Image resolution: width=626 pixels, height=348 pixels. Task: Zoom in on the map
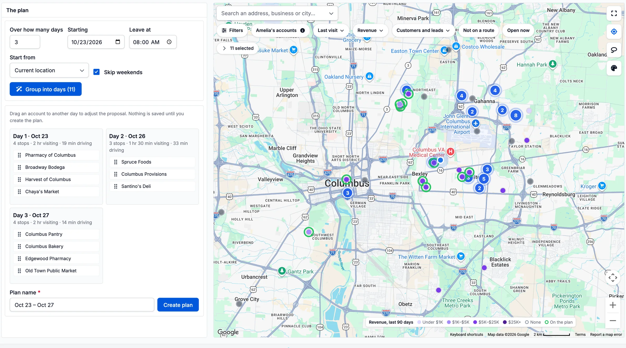coord(613,305)
